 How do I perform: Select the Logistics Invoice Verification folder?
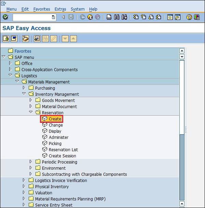(58, 180)
